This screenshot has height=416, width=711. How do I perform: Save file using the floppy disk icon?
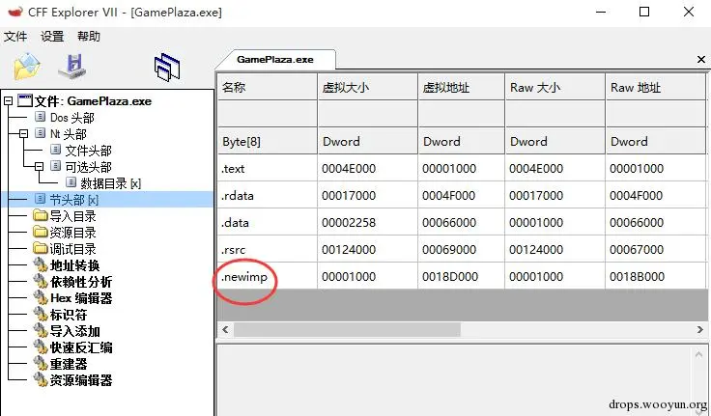[x=72, y=67]
